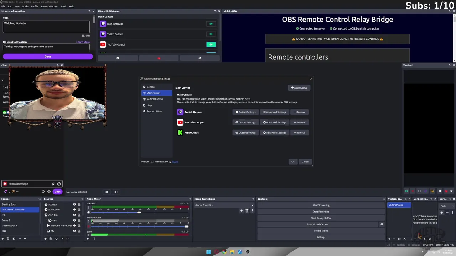Edit stream Title text field
The width and height of the screenshot is (456, 256).
pos(46,27)
